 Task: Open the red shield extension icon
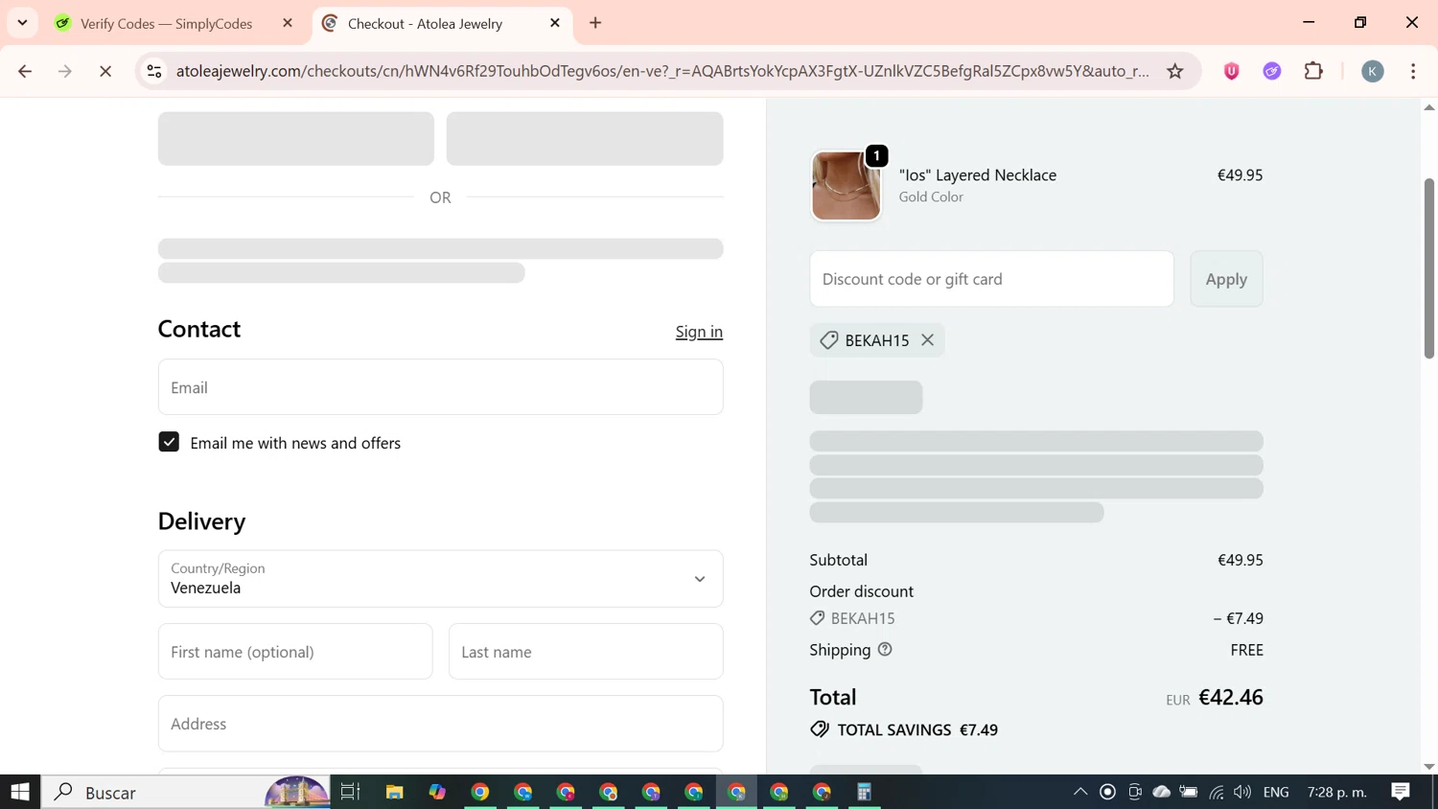coord(1232,71)
